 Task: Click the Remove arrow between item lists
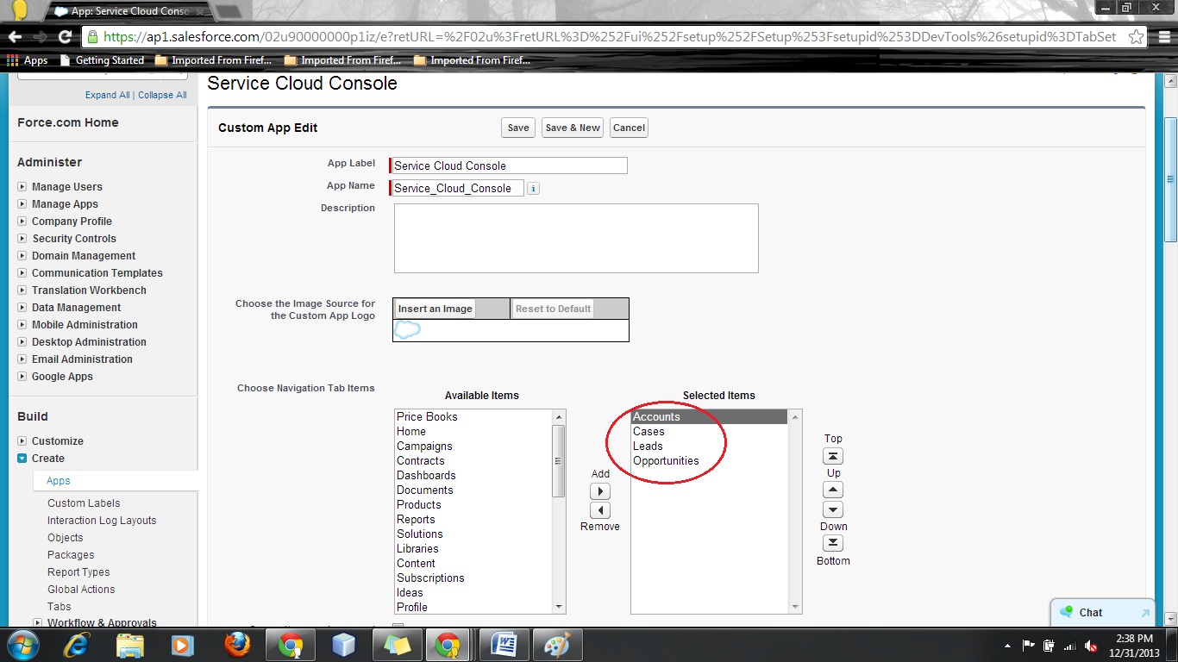(600, 510)
